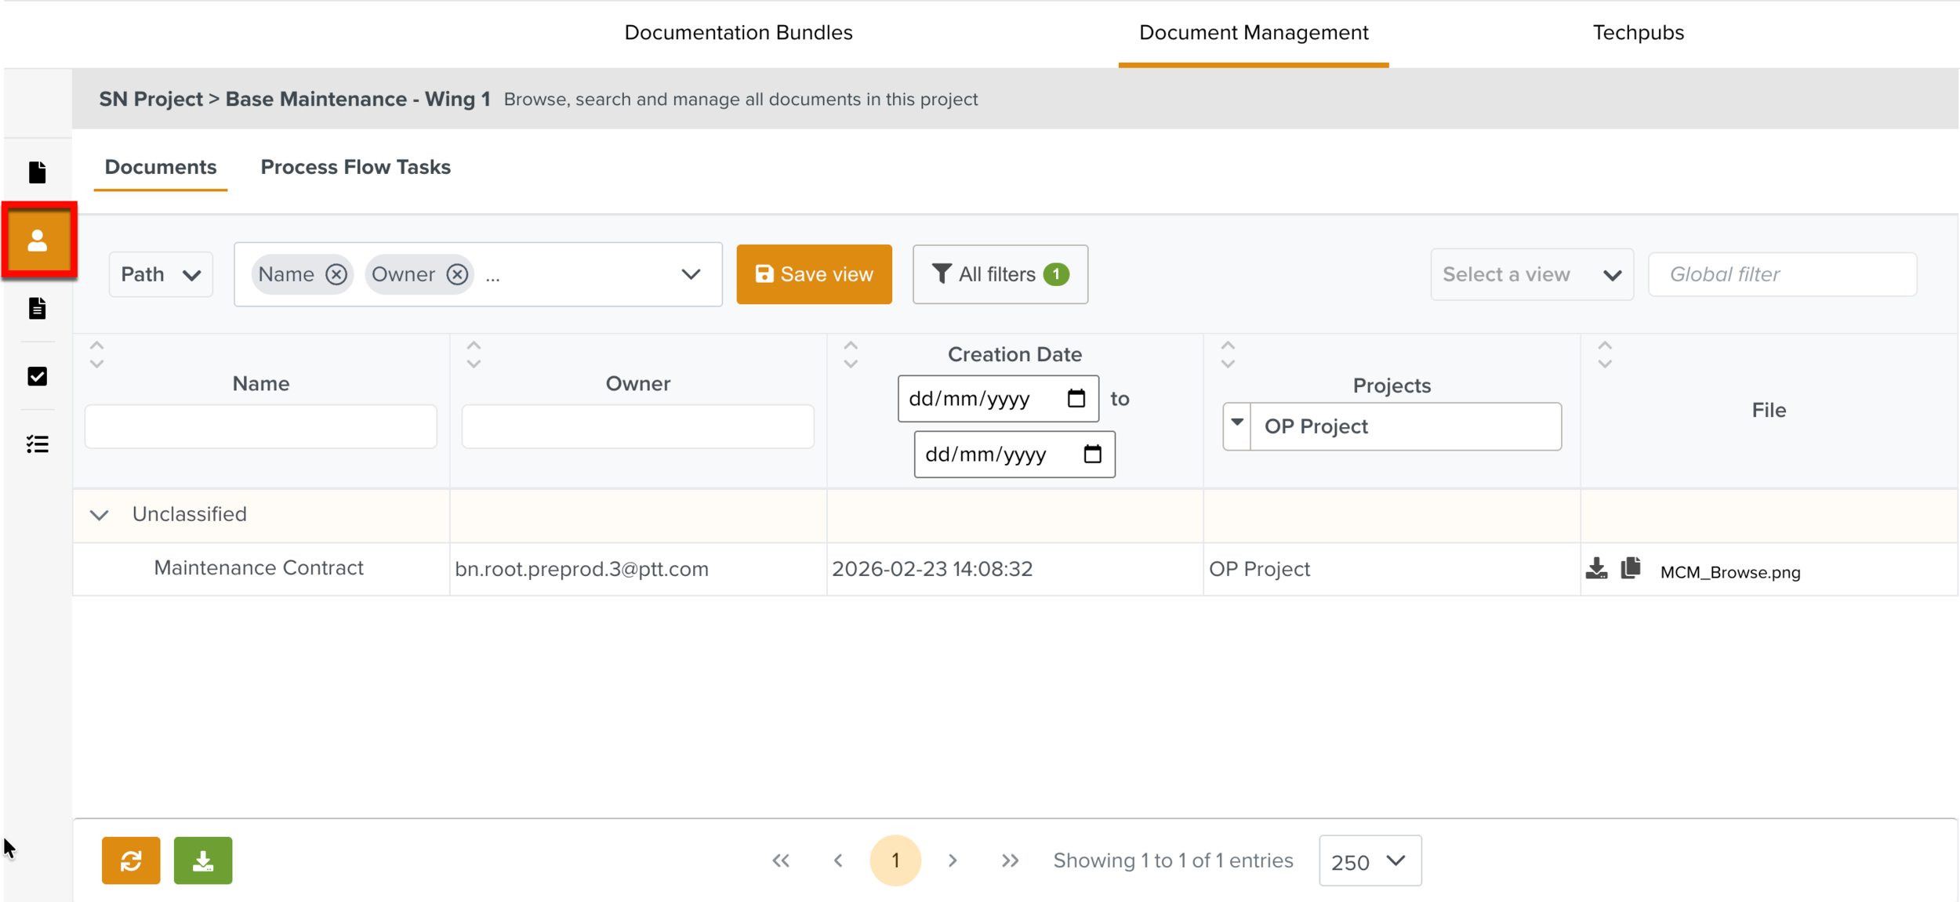Click the checkmark tasks sidebar icon
The width and height of the screenshot is (1960, 902).
(37, 376)
